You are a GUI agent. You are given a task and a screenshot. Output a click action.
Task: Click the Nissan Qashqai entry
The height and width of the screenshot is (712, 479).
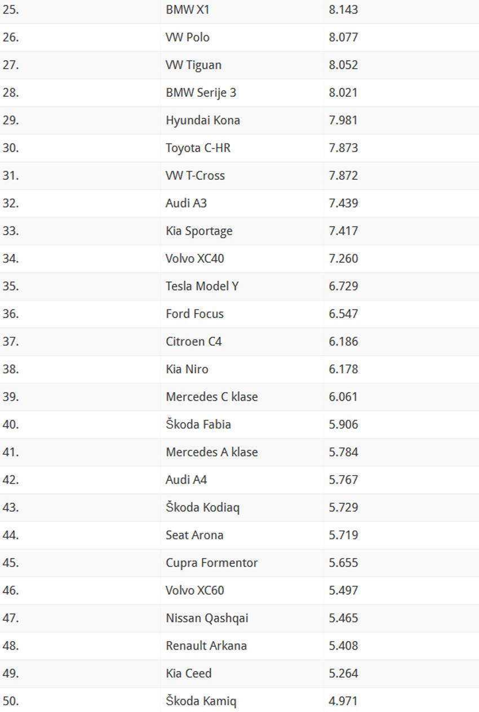click(x=207, y=617)
